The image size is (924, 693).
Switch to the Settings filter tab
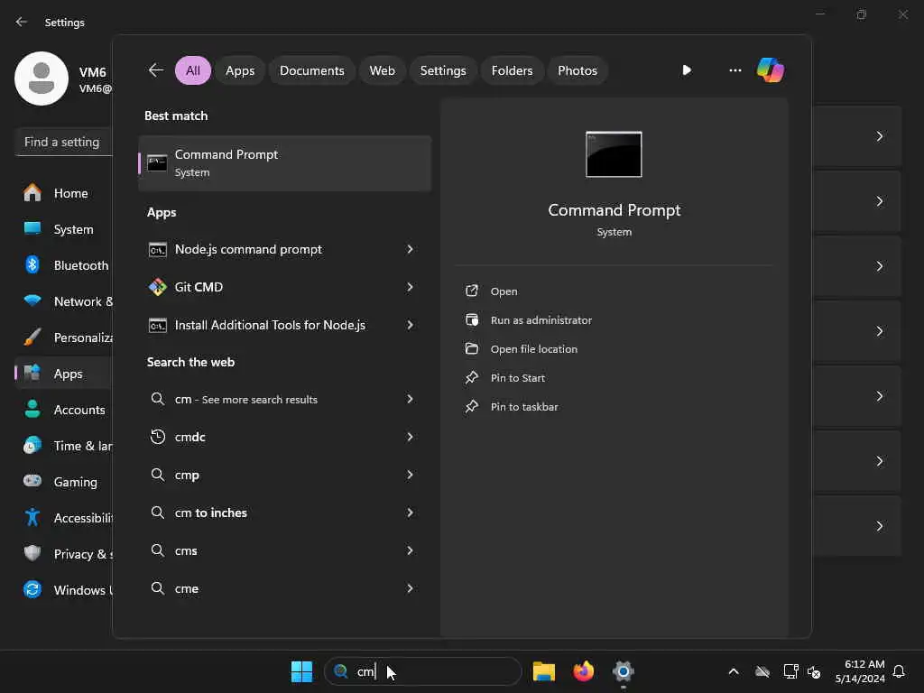pos(442,70)
